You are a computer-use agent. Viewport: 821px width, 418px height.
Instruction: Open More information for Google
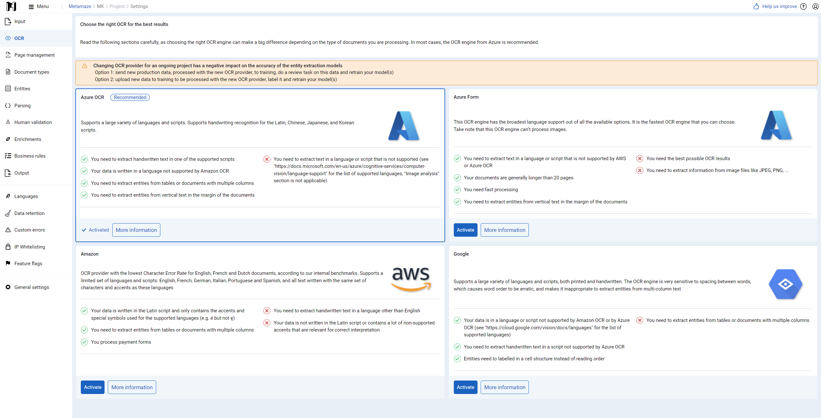(x=505, y=387)
